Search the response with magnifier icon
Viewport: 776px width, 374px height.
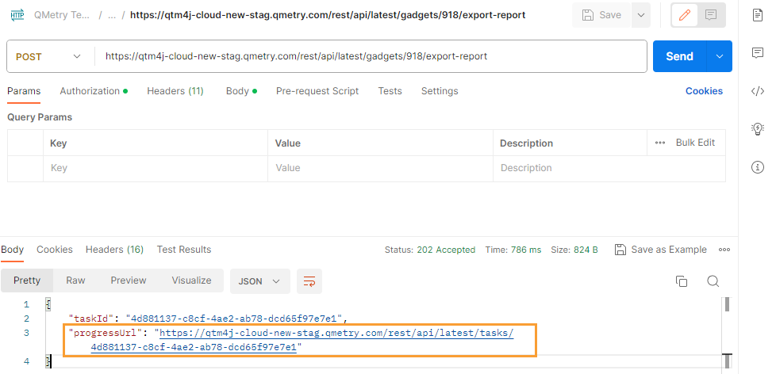(713, 281)
